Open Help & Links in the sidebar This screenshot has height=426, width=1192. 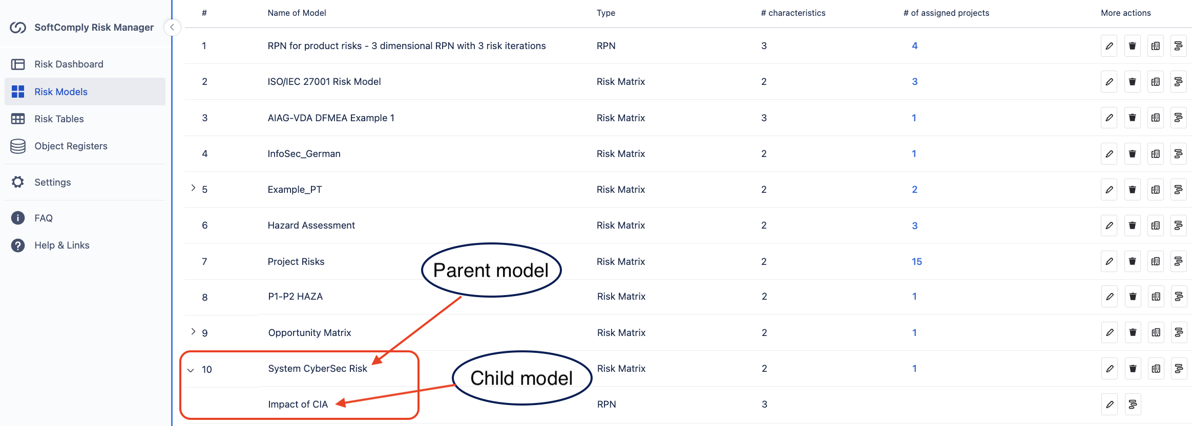pos(61,245)
